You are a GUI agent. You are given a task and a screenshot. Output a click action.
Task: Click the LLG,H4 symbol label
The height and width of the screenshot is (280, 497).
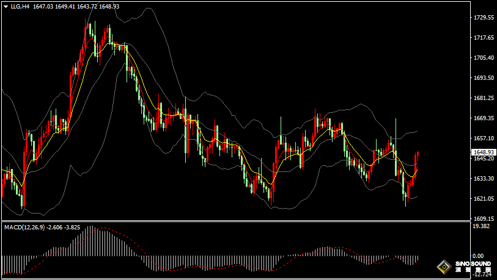click(20, 6)
